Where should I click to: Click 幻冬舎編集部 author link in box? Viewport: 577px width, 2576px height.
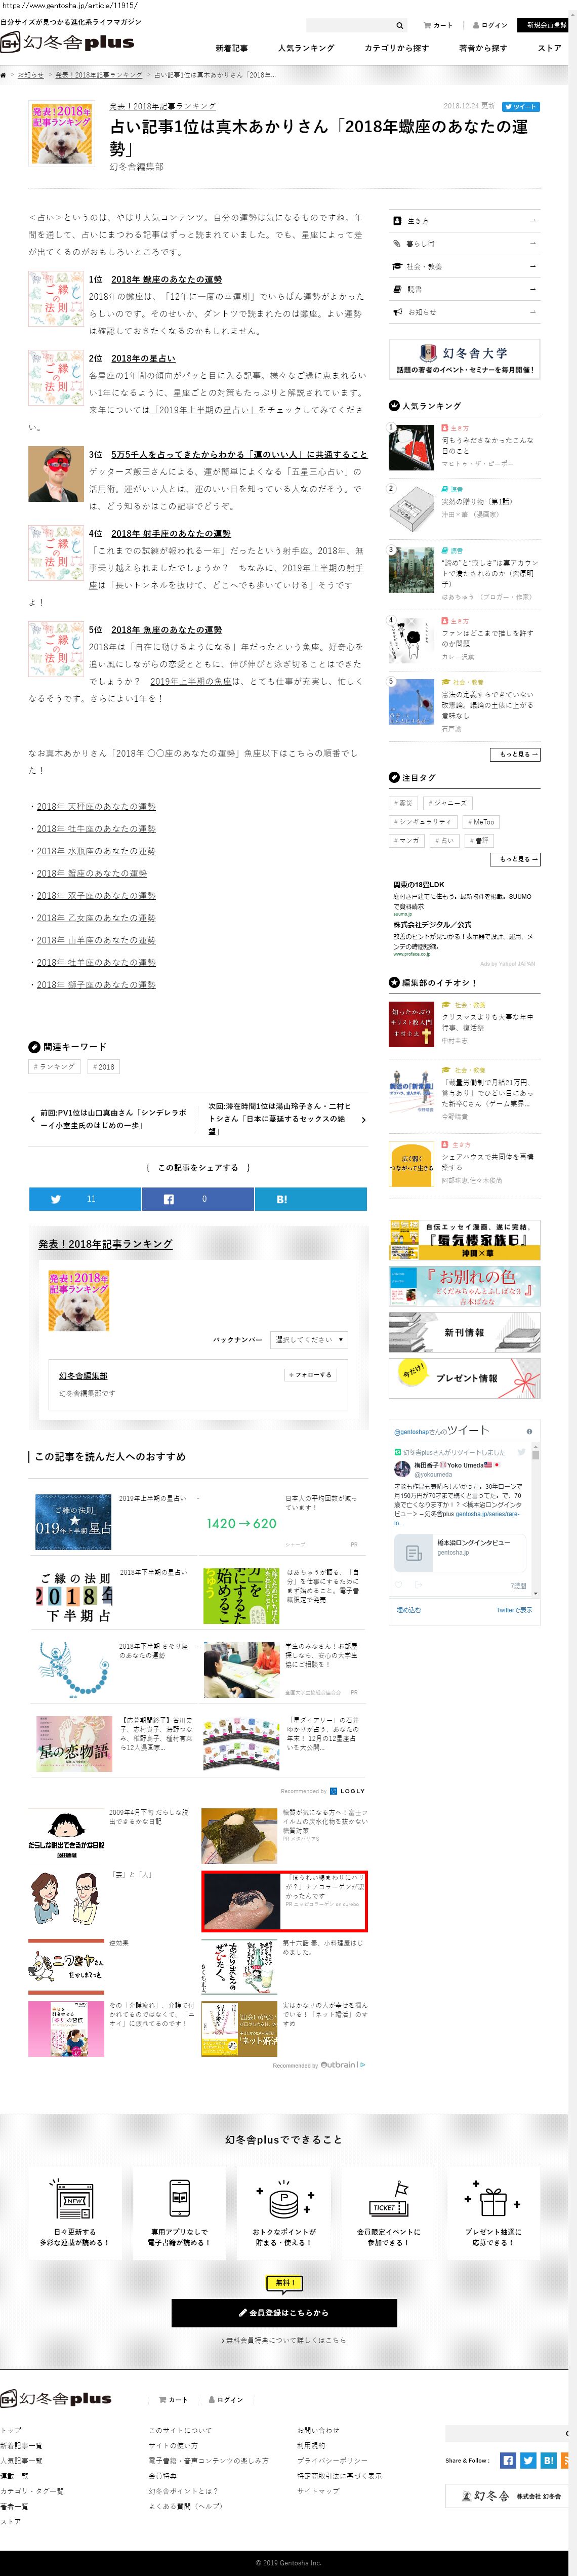pyautogui.click(x=83, y=1376)
